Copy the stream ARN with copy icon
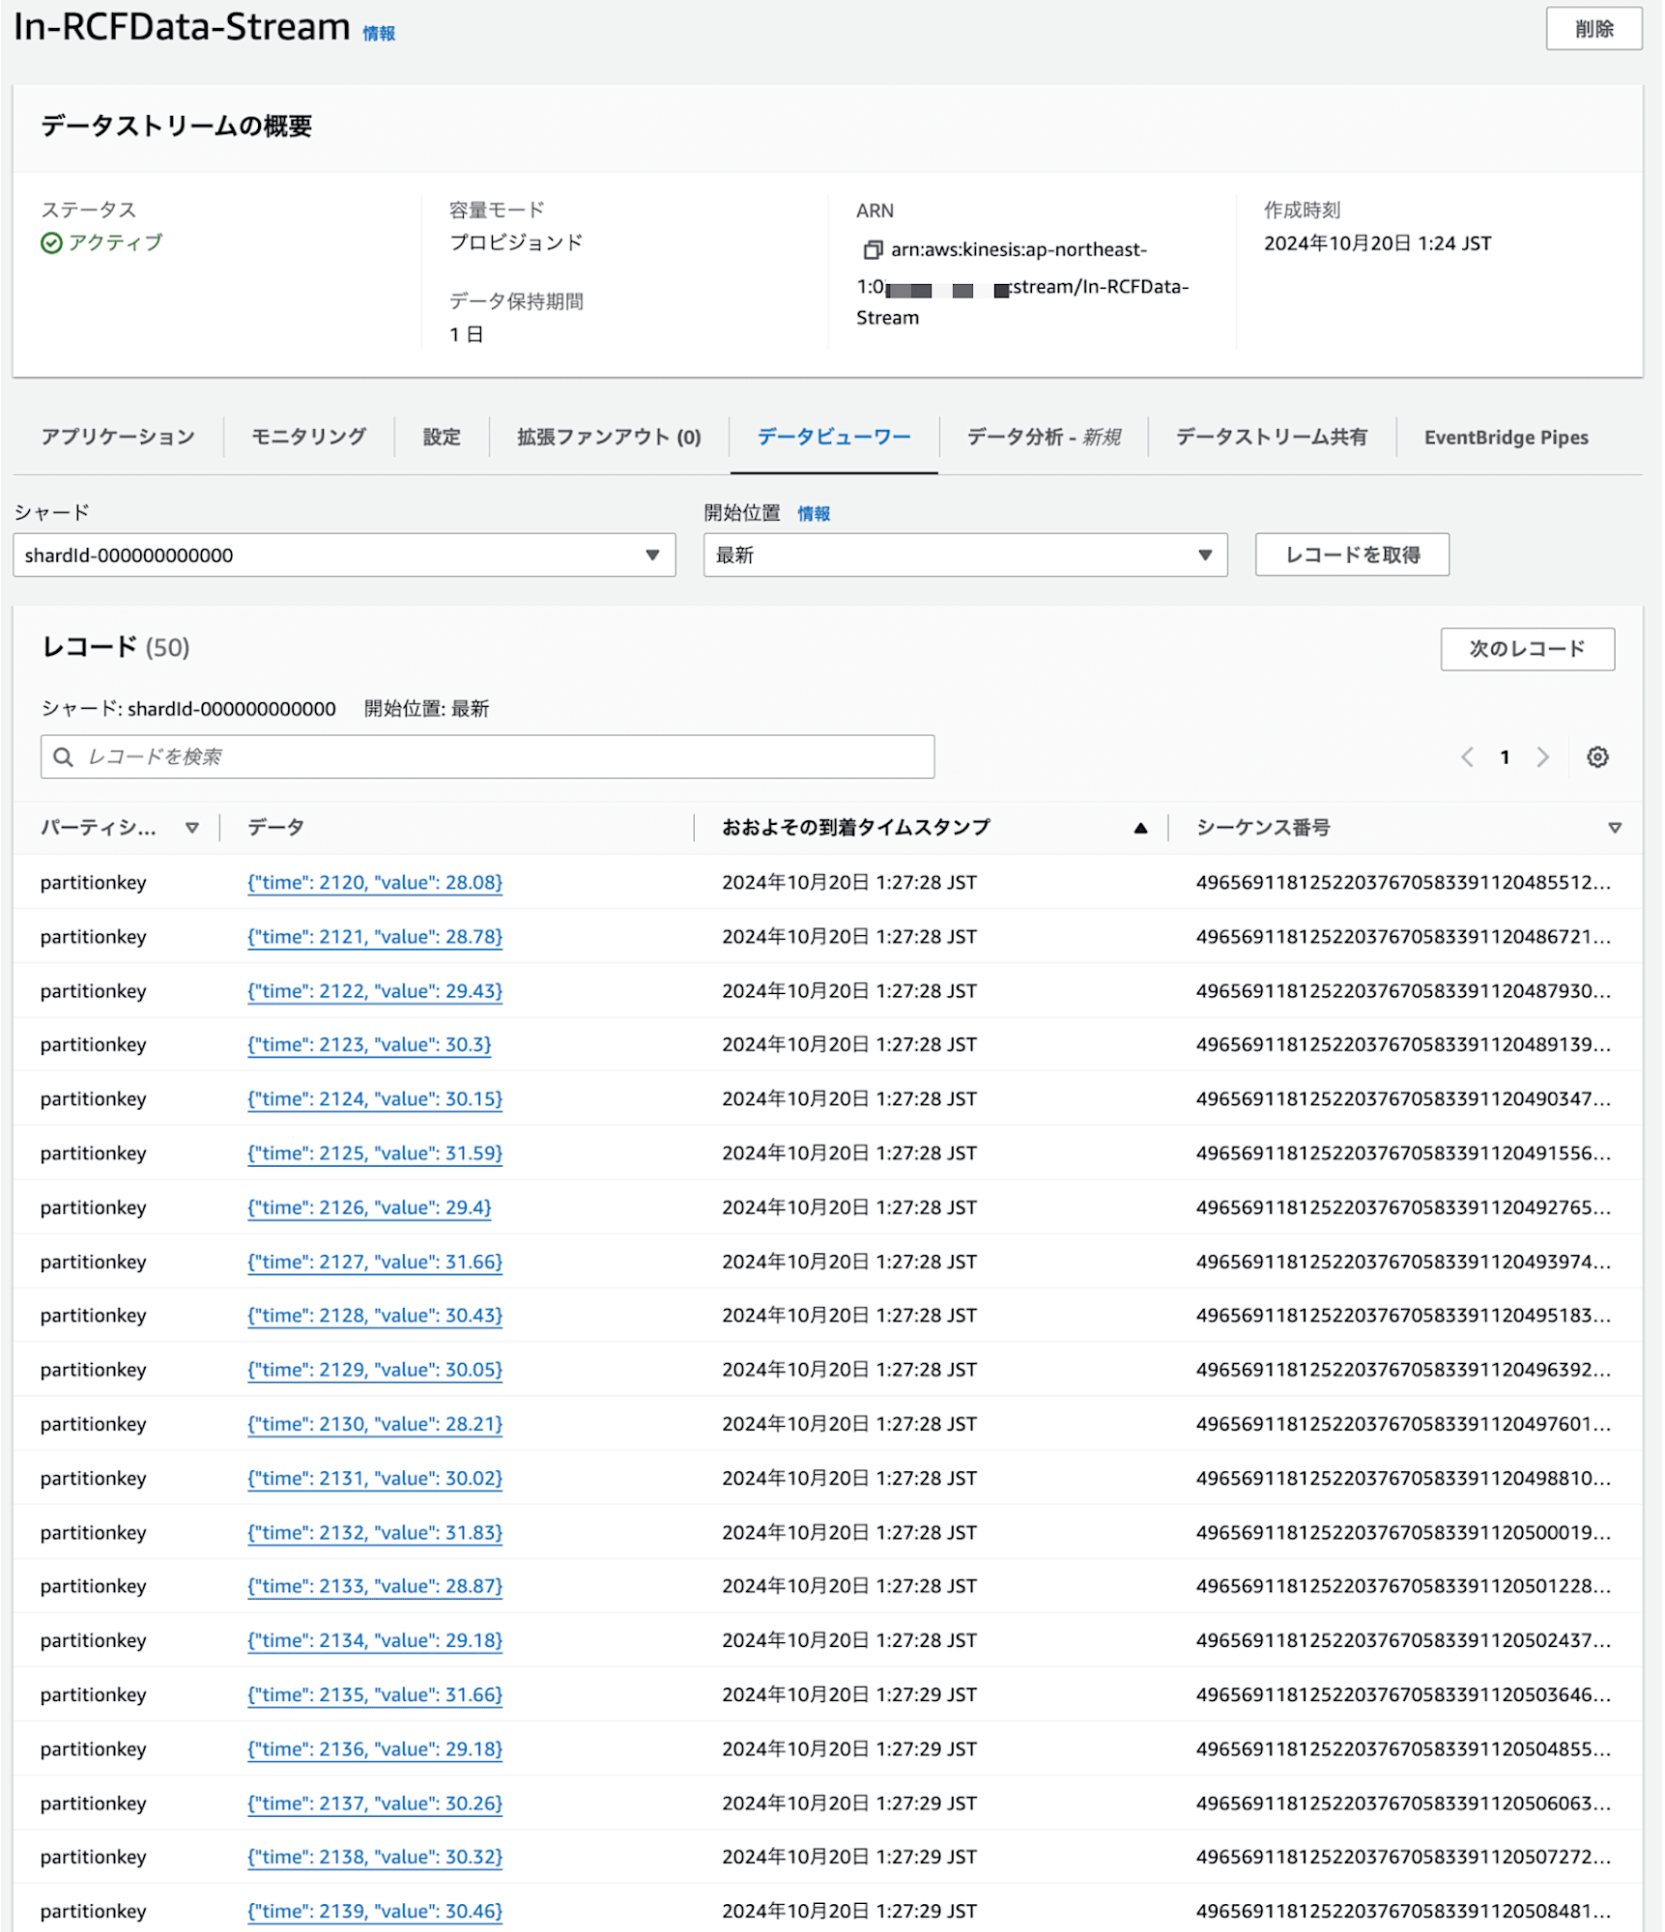 (x=874, y=250)
